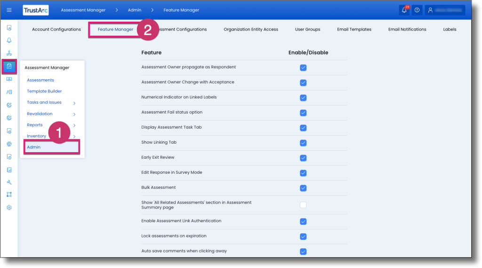This screenshot has width=482, height=268.
Task: Select the highlighted Assessment Manager clipboard icon
Action: pyautogui.click(x=9, y=66)
